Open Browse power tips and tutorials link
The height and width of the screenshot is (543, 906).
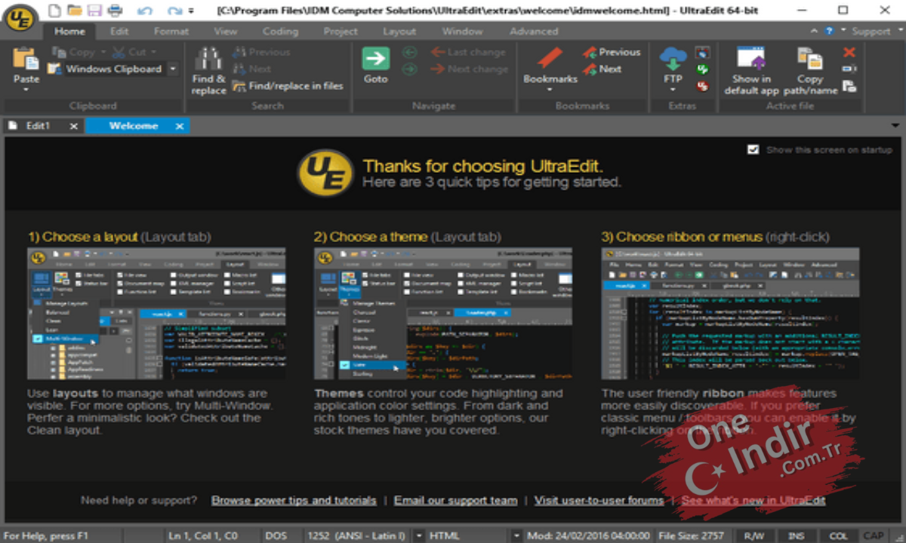(x=294, y=500)
